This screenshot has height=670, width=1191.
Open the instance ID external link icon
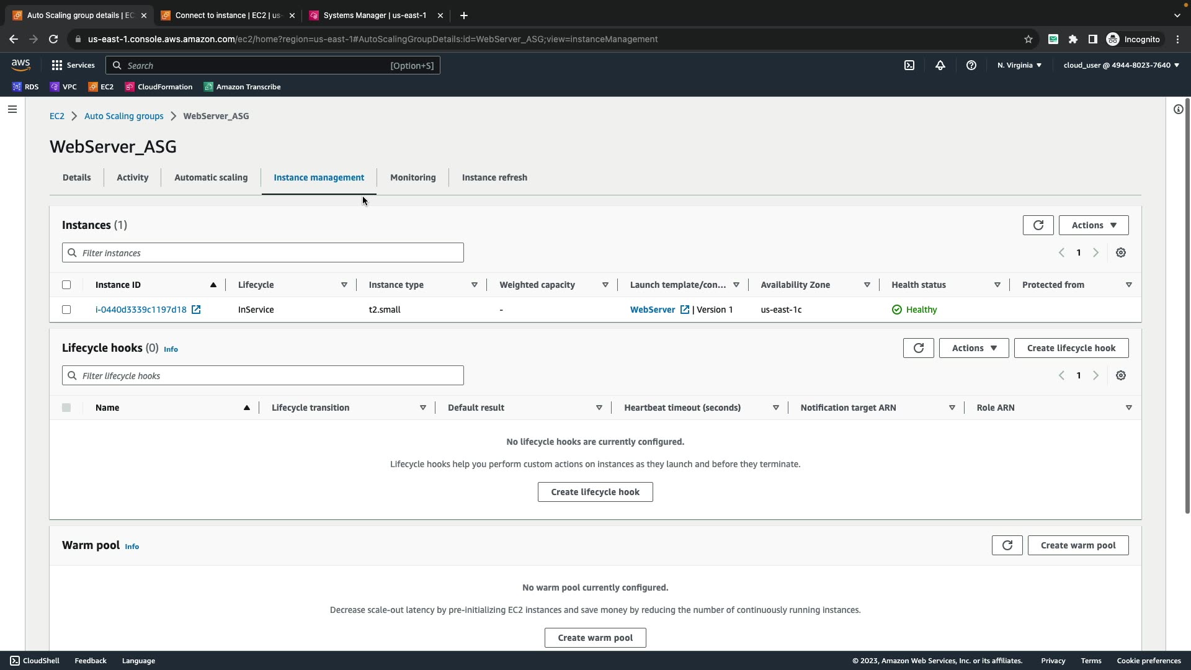click(x=196, y=310)
